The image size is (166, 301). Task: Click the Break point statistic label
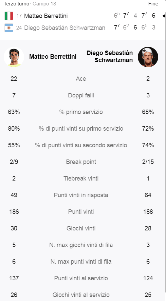[81, 162]
